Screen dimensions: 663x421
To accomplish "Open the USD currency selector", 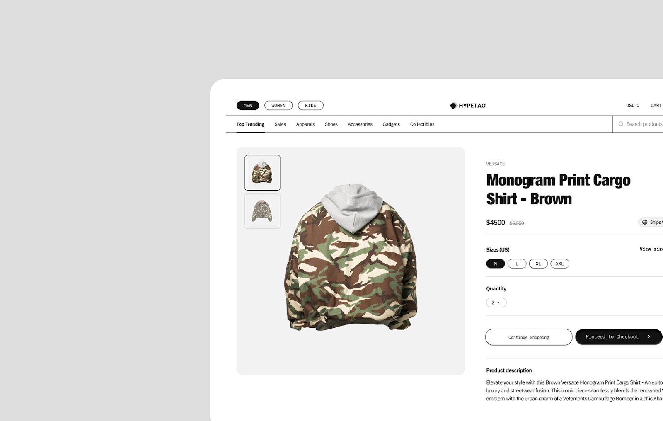I will tap(633, 106).
